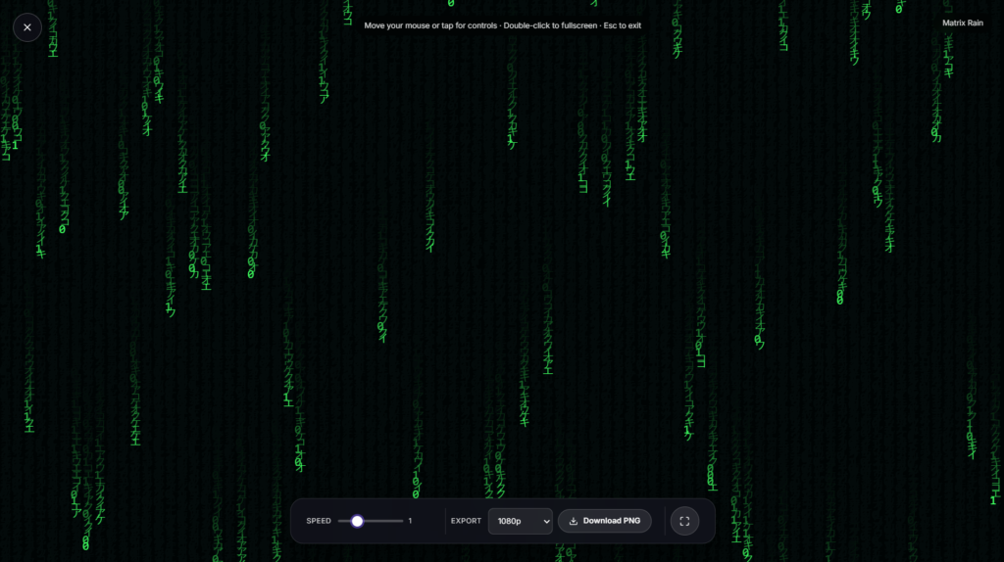Click the EXPORT label text
1004x562 pixels.
pos(466,521)
